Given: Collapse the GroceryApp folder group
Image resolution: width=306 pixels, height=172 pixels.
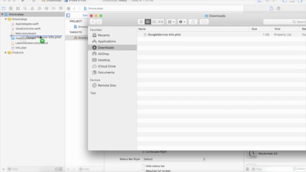Looking at the screenshot, I should tap(6, 19).
